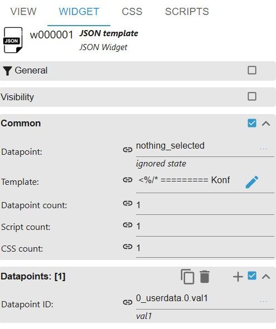Uncheck the Common section checkbox
Viewport: 276px width, 329px height.
point(252,123)
